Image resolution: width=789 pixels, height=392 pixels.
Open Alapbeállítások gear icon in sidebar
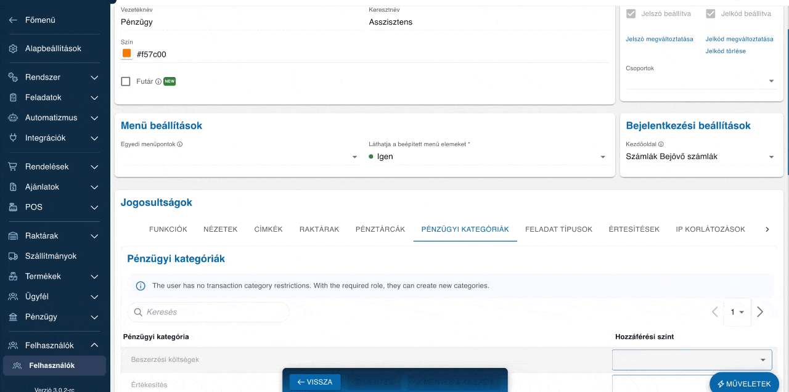point(13,49)
